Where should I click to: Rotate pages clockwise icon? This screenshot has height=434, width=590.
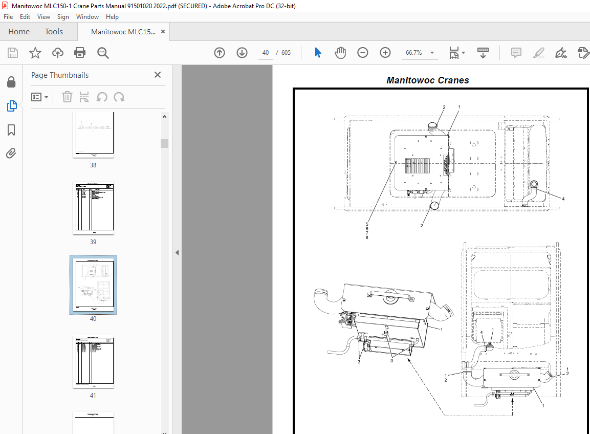[x=119, y=97]
